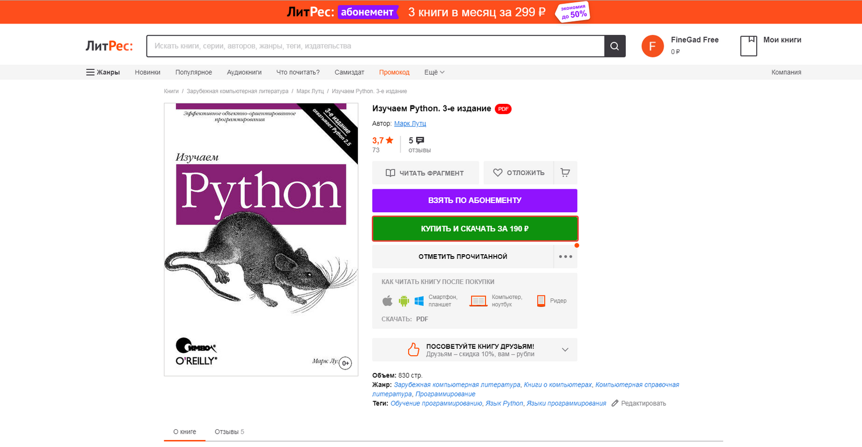Click the Книги breadcrumb link
The width and height of the screenshot is (862, 447).
(171, 91)
